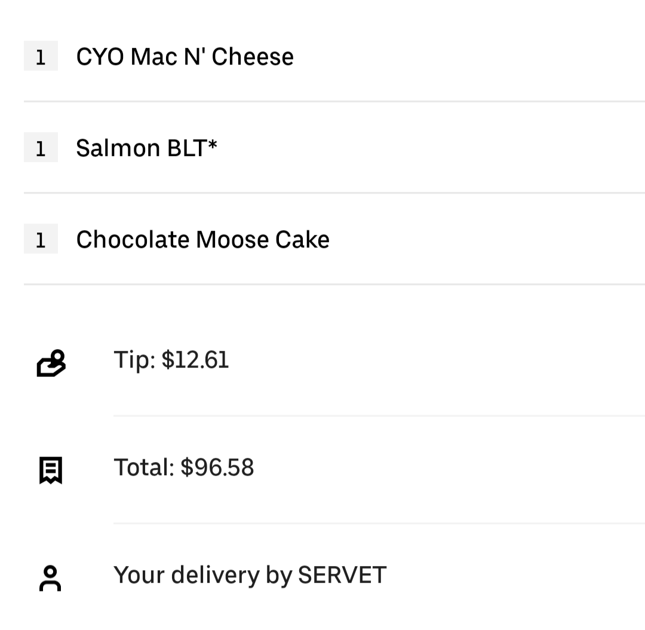Screen dimensions: 645x630
Task: Click divider line below Chocolate Moose Cake
Action: pyautogui.click(x=334, y=285)
